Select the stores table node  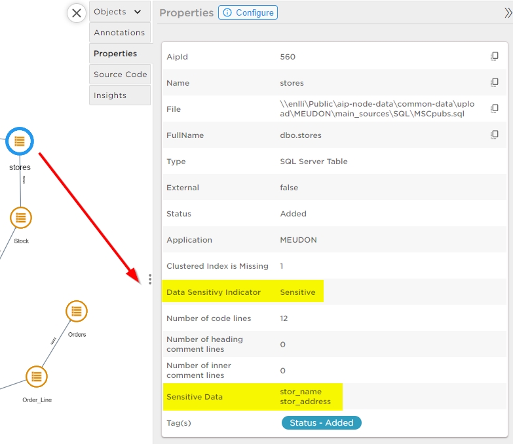click(x=20, y=141)
